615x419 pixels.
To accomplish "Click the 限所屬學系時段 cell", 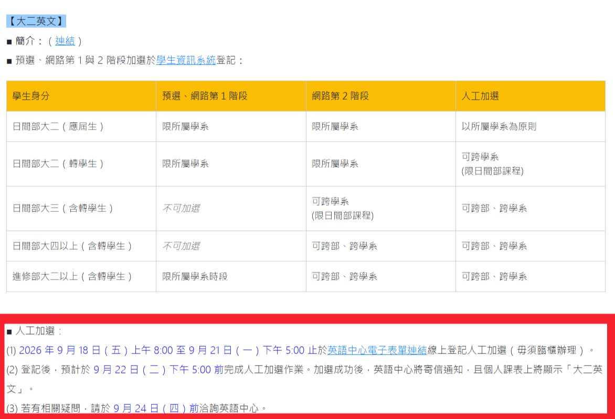I will coord(231,276).
